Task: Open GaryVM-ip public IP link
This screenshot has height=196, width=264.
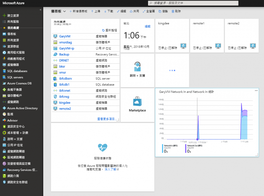Action: (x=67, y=48)
